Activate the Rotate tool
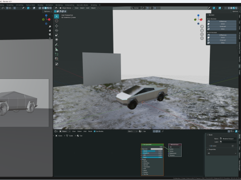 coord(57,30)
